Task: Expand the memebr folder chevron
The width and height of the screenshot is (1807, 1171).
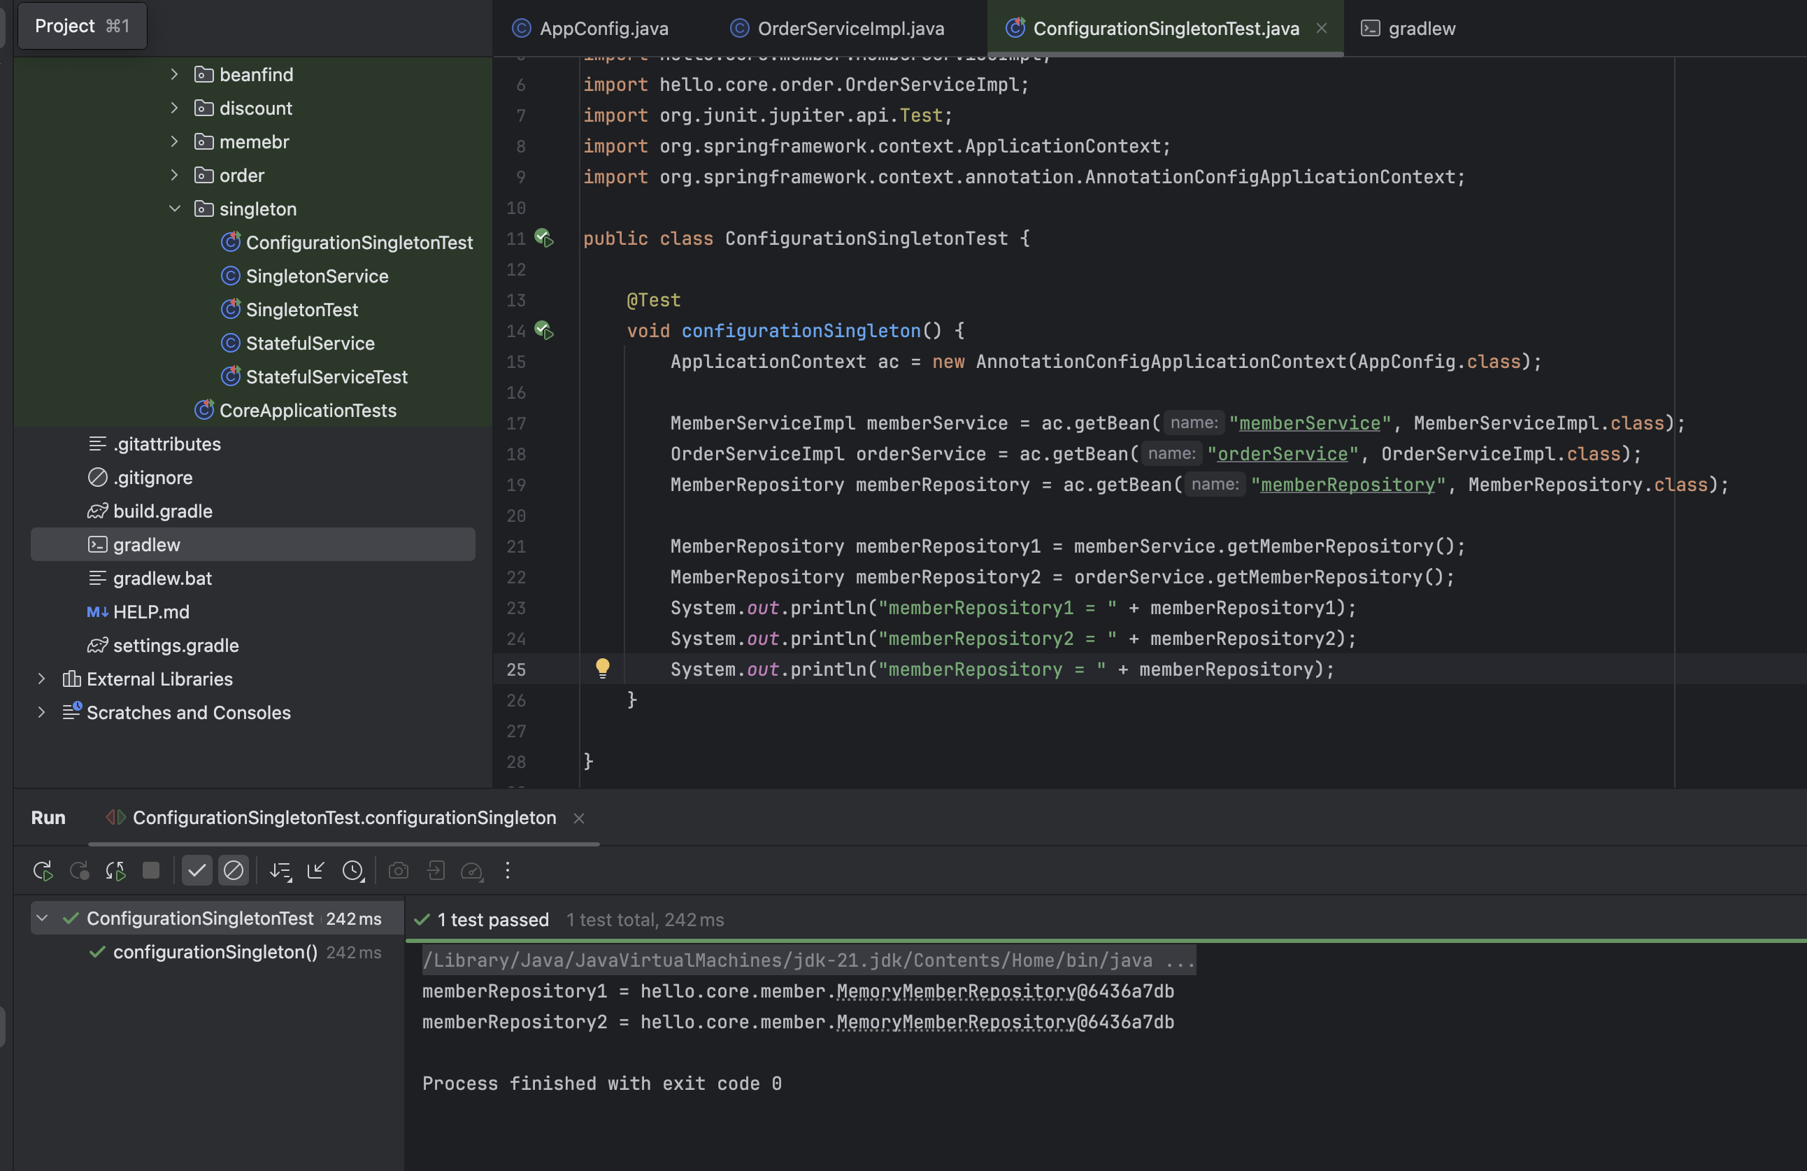Action: click(x=175, y=141)
